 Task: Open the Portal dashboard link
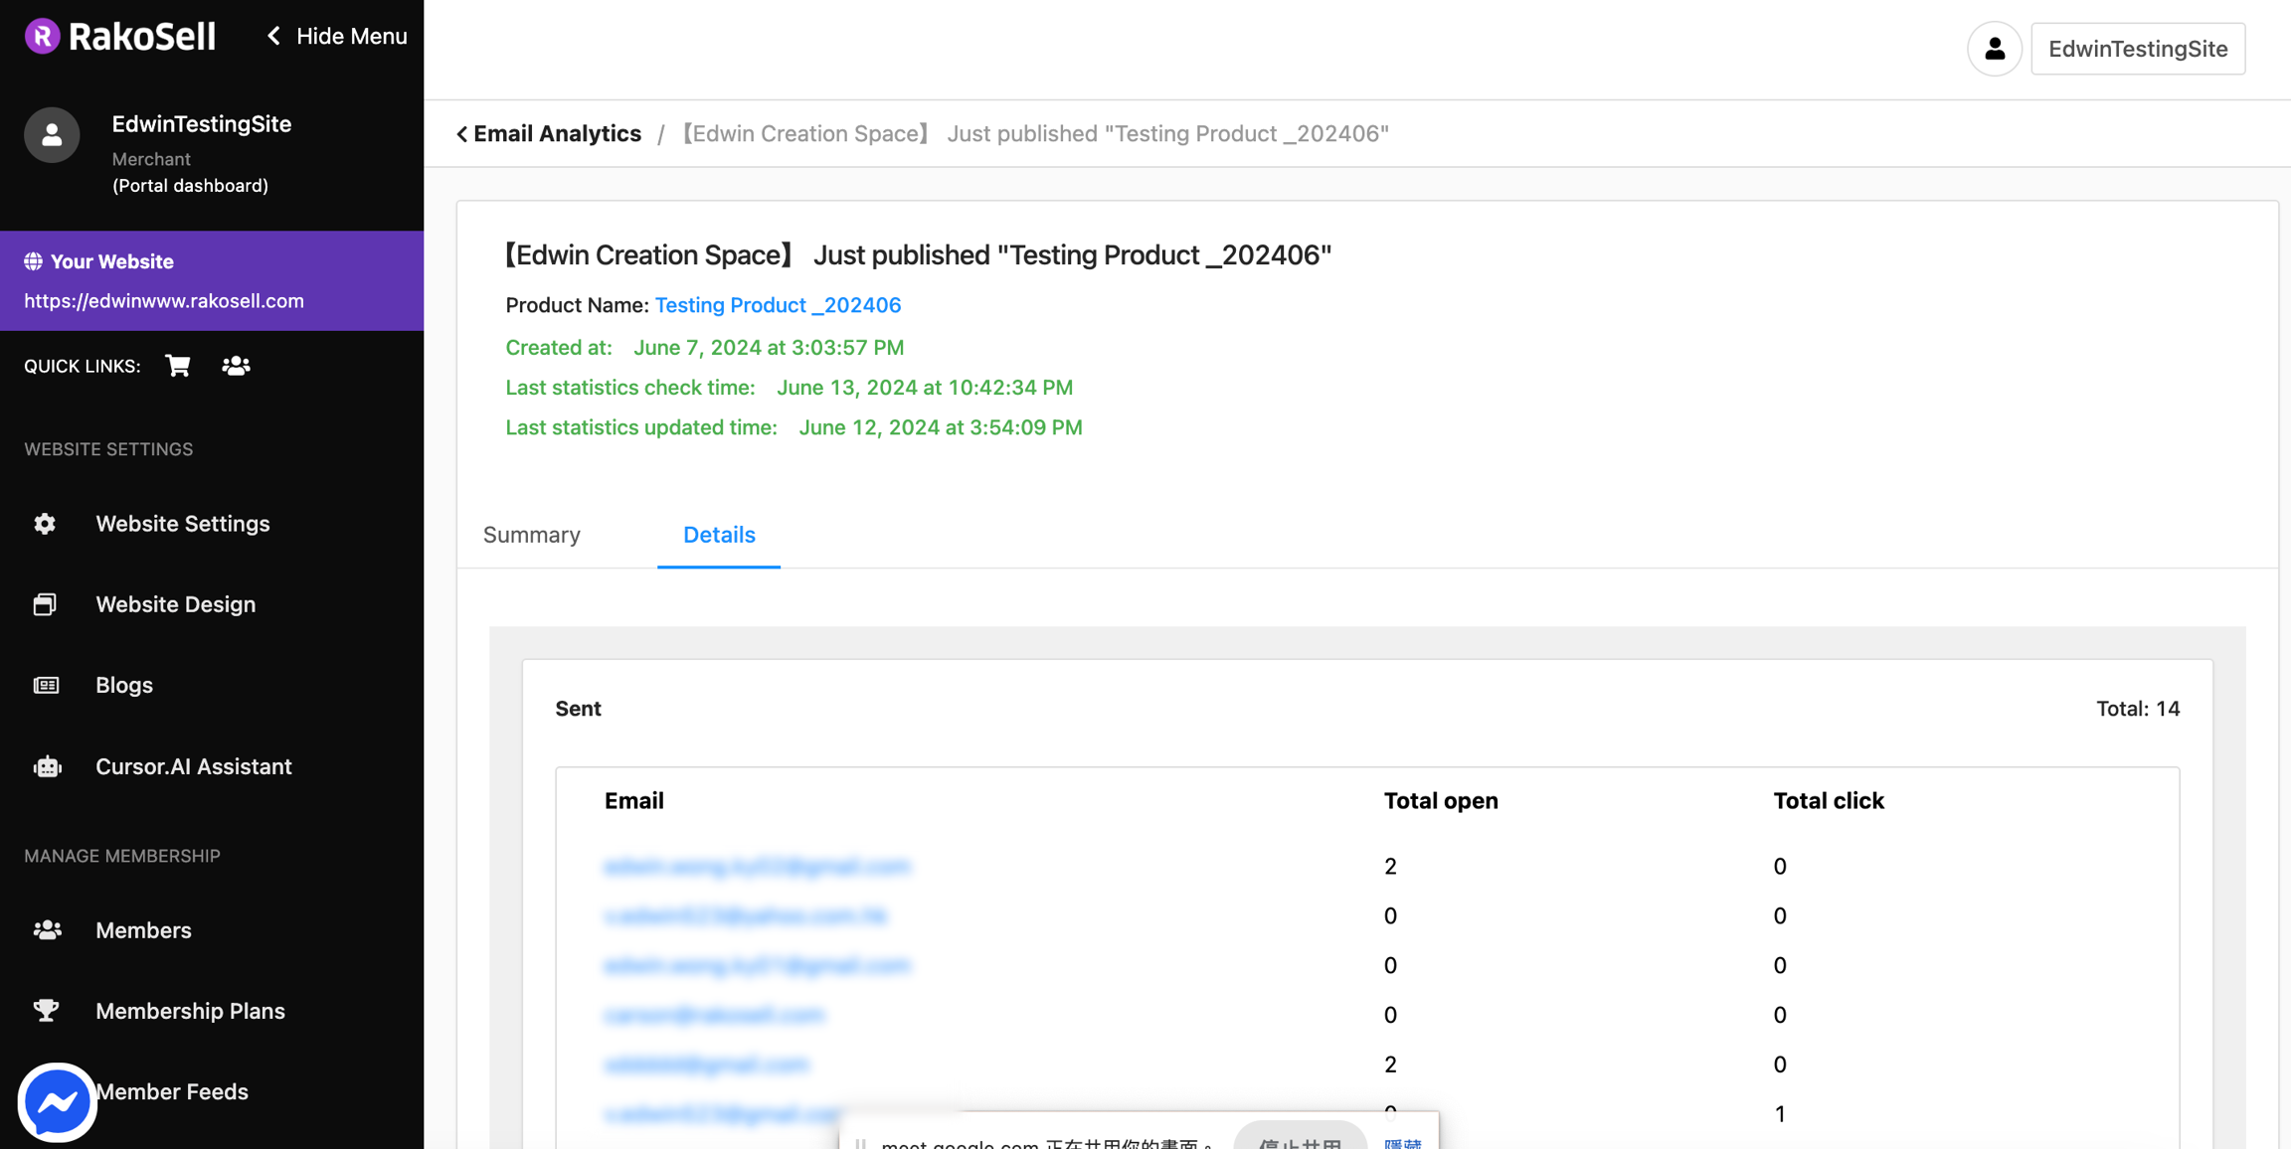click(x=190, y=186)
